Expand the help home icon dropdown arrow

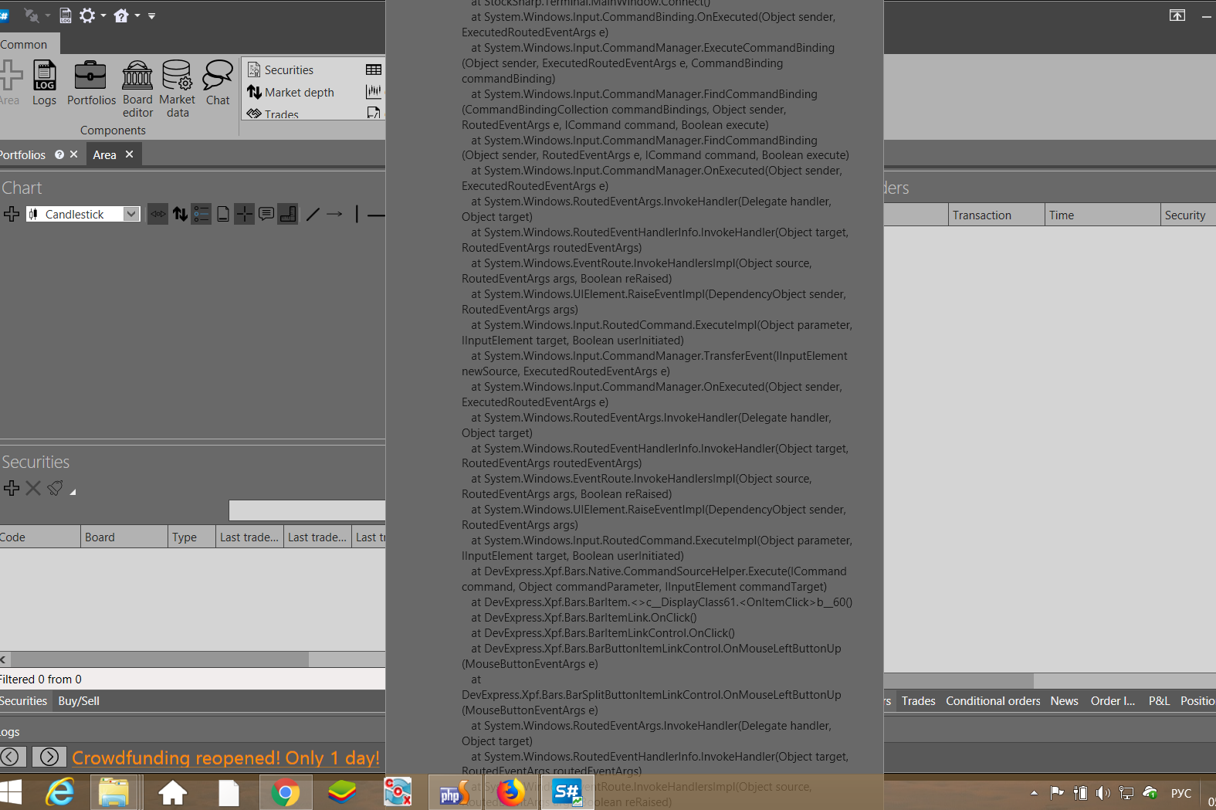137,15
